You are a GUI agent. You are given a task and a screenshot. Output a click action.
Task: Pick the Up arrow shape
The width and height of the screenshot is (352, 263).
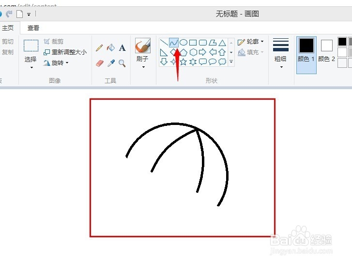(222, 52)
